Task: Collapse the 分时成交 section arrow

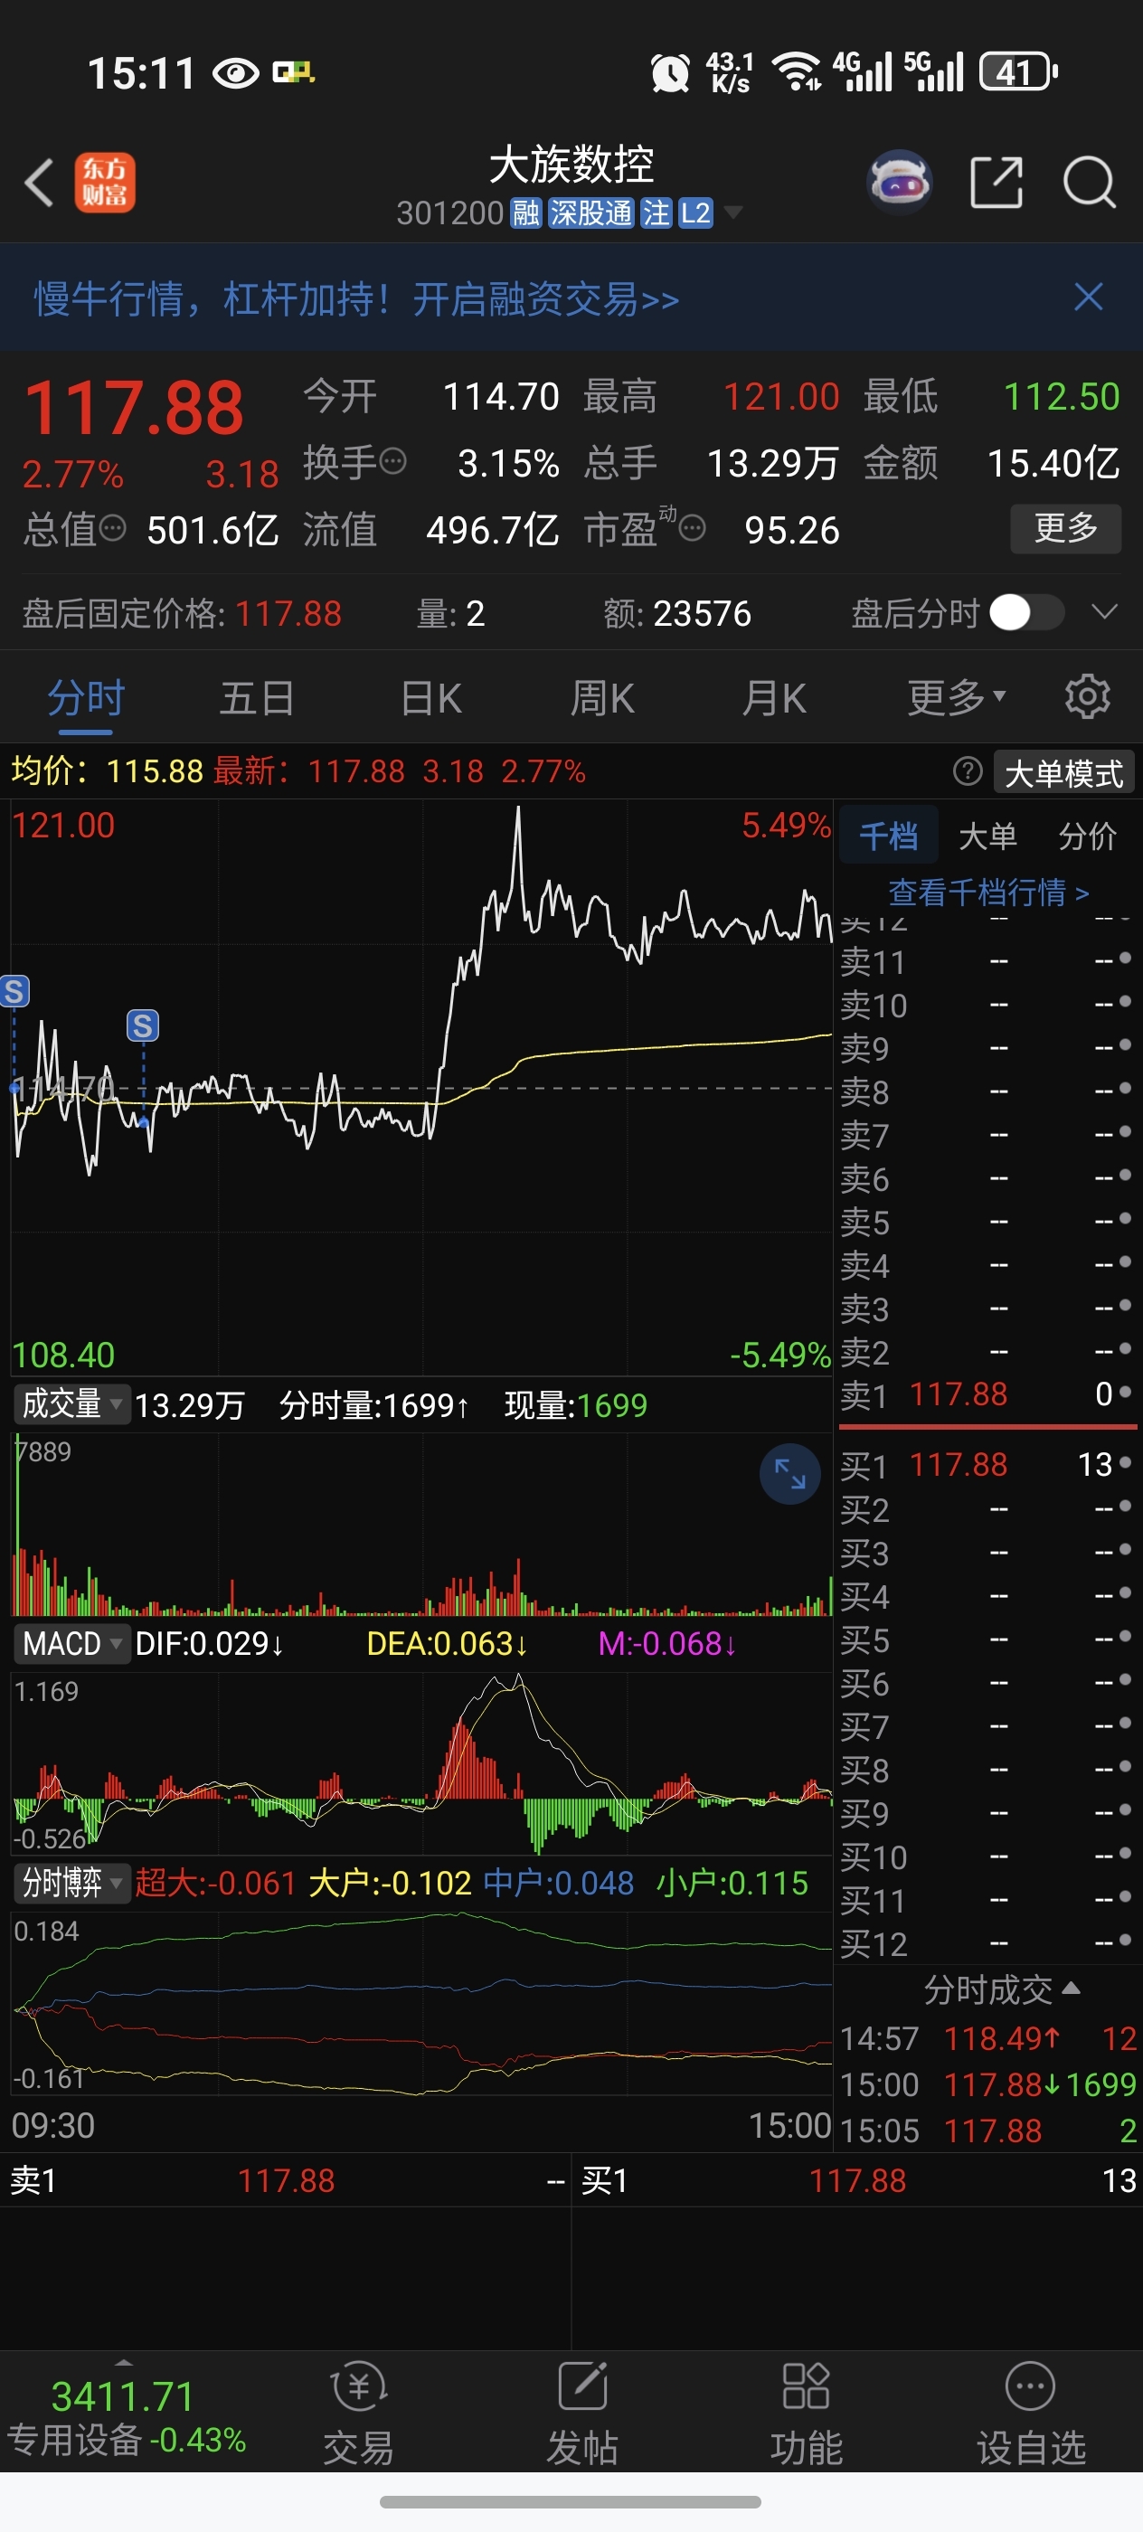Action: [x=1072, y=1988]
